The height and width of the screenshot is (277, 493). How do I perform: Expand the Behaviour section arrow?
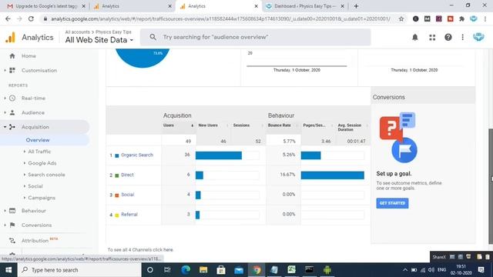coord(5,211)
